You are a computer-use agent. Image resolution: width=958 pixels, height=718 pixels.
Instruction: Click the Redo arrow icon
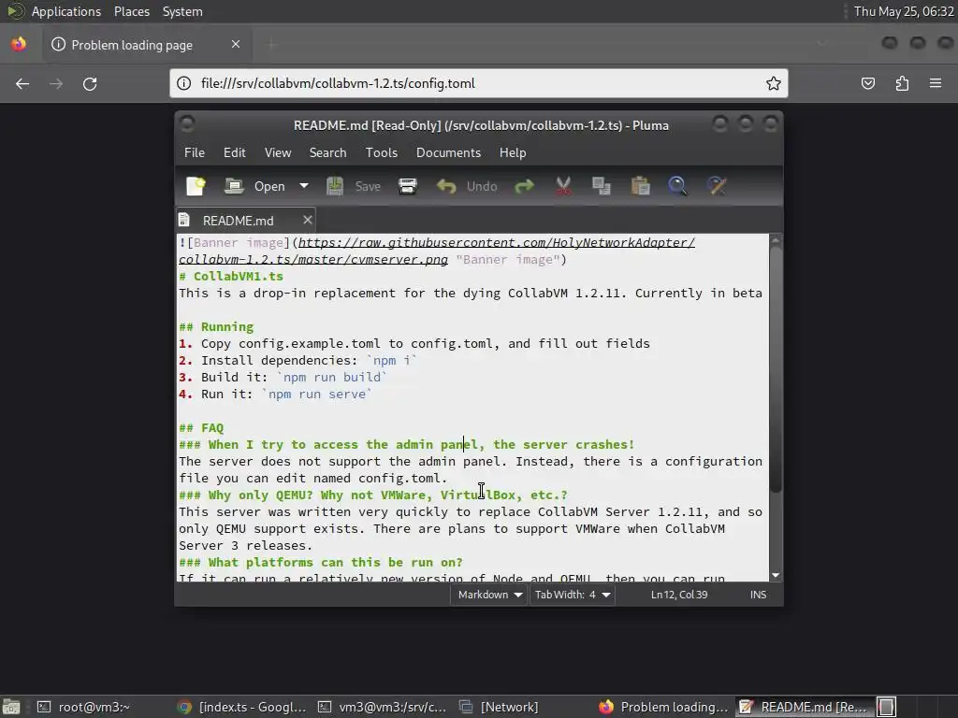pyautogui.click(x=524, y=186)
